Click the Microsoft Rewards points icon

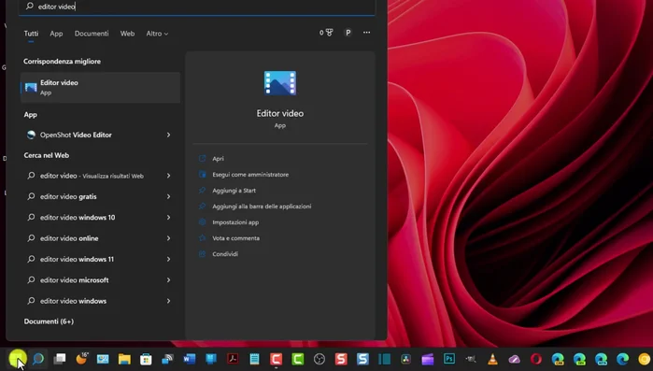point(326,33)
